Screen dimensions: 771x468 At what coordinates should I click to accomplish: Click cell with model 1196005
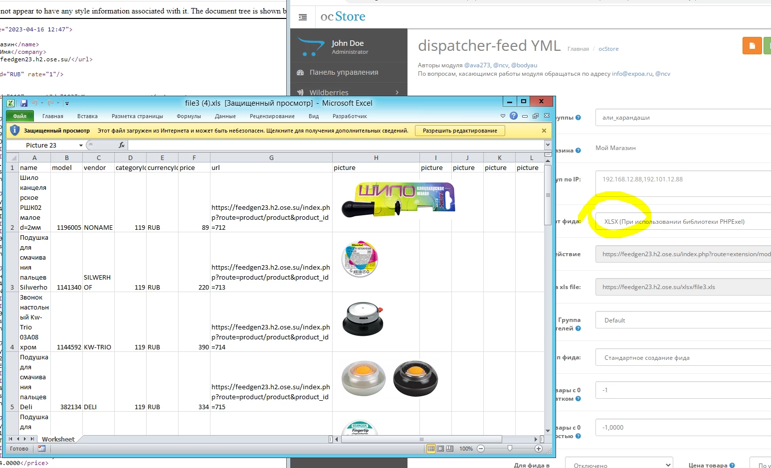tap(66, 202)
